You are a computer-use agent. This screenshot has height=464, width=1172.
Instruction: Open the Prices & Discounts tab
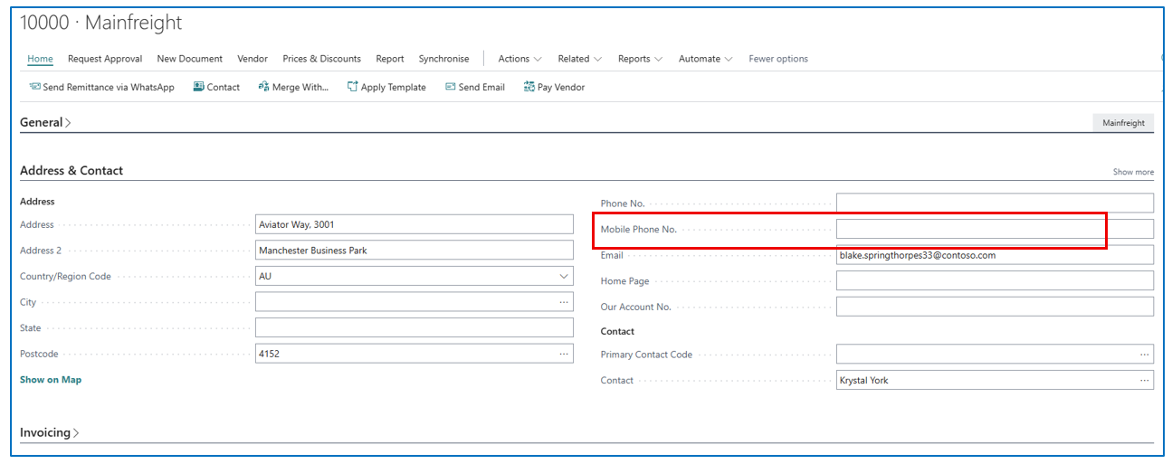(x=321, y=59)
